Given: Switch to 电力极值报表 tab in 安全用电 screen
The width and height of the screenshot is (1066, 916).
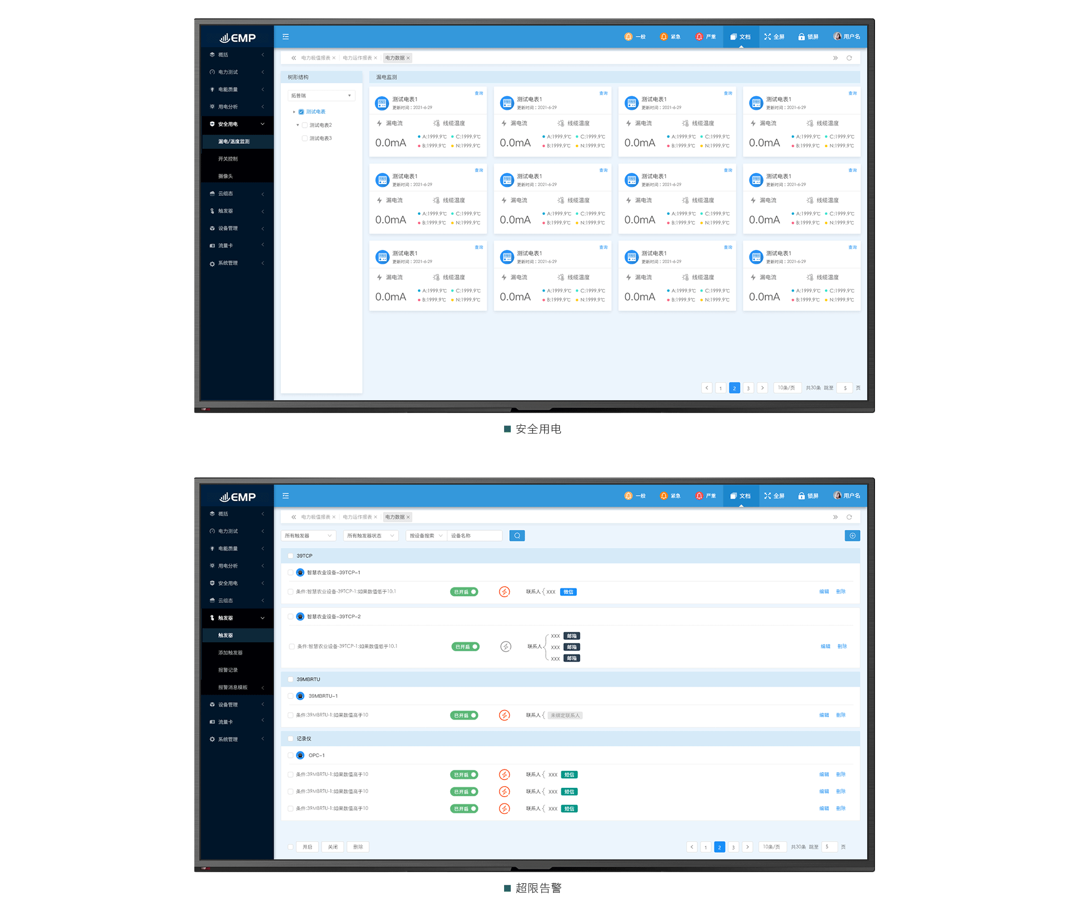Looking at the screenshot, I should click(316, 58).
